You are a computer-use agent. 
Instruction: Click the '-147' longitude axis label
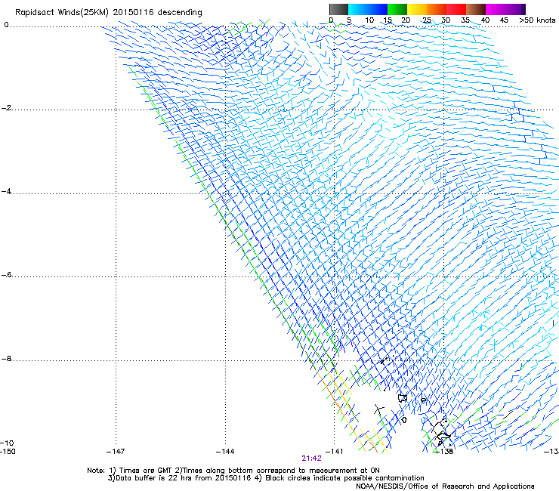[x=116, y=452]
